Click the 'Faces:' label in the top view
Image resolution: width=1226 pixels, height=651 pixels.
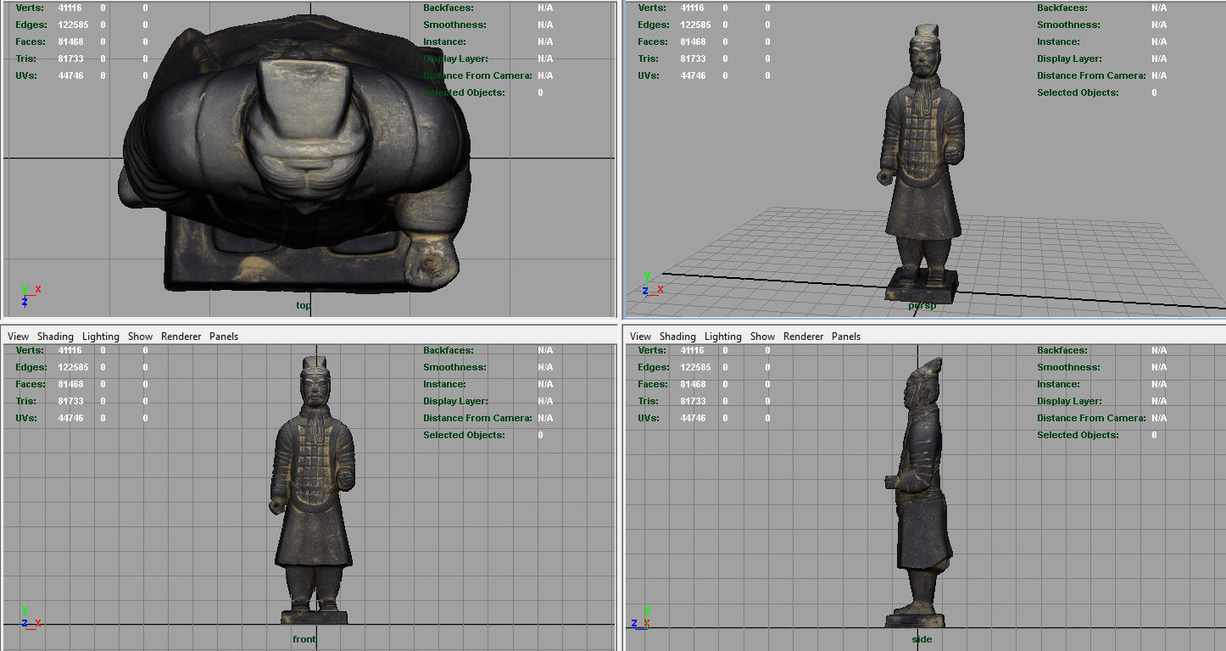31,42
